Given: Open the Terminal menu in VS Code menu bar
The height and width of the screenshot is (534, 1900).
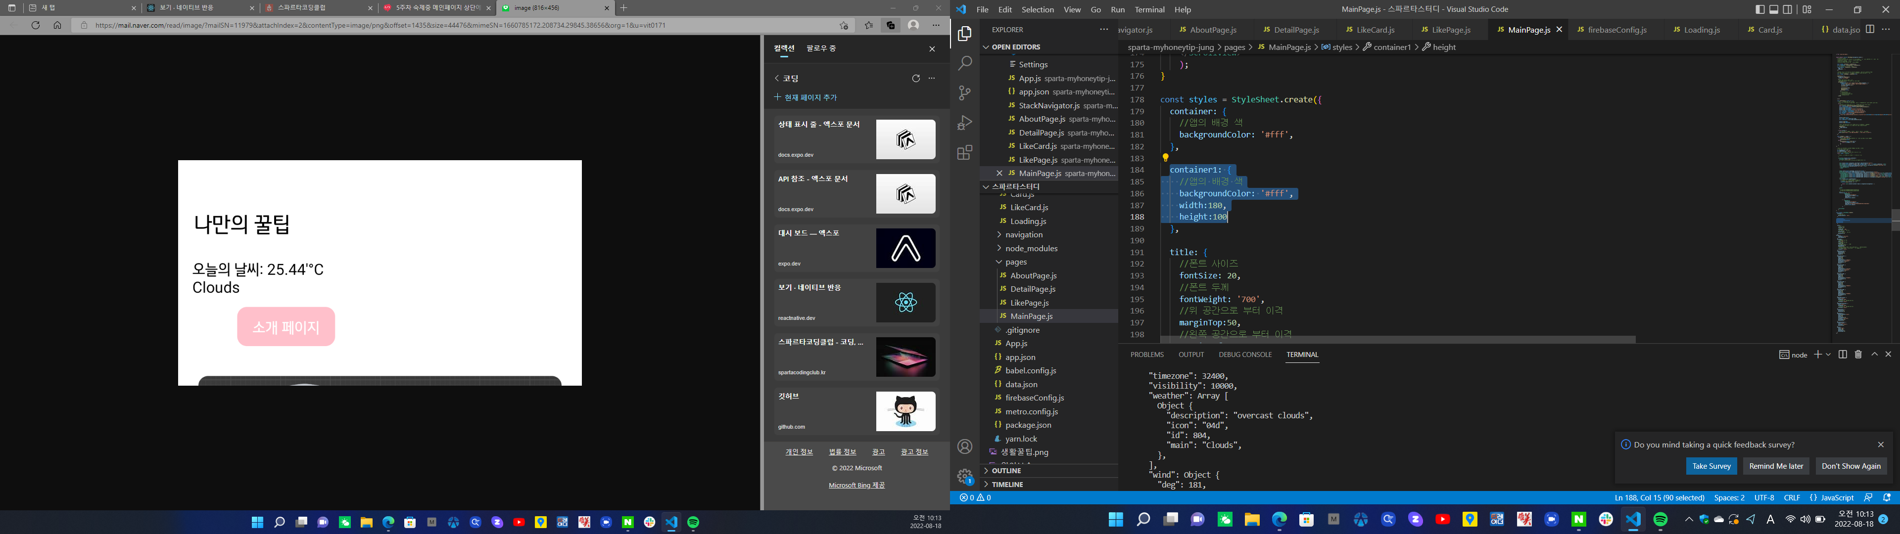Looking at the screenshot, I should tap(1149, 9).
